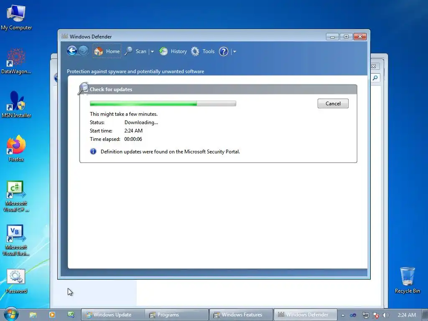Image resolution: width=428 pixels, height=321 pixels.
Task: Start a Scan from the toolbar
Action: tap(136, 51)
